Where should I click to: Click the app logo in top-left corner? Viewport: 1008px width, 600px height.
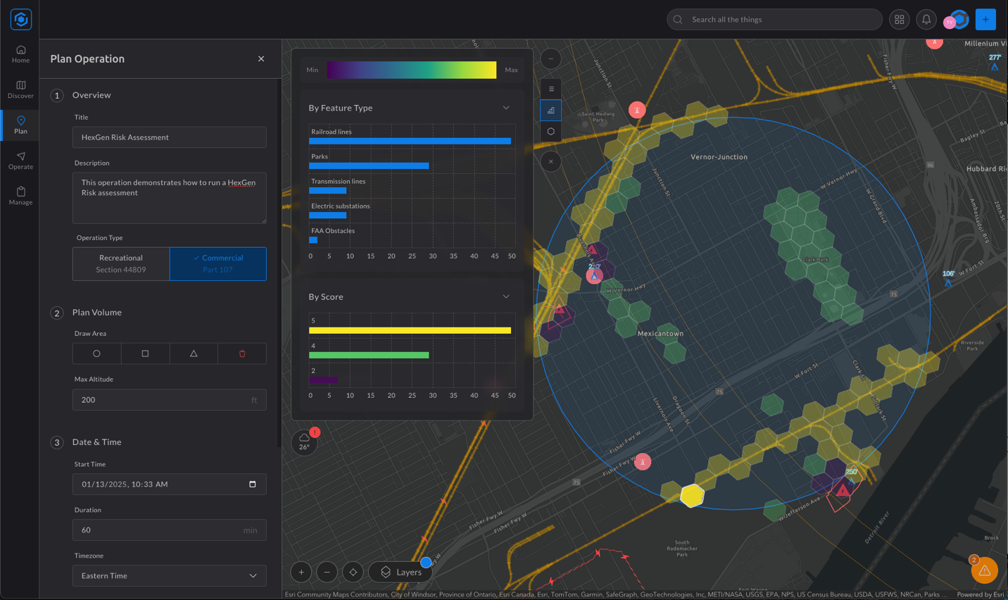20,19
